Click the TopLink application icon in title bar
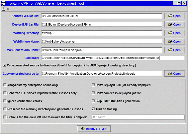This screenshot has height=134, width=188. pos(3,3)
